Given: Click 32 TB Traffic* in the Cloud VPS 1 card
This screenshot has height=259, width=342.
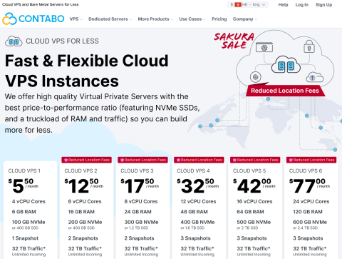Looking at the screenshot, I should tap(28, 248).
